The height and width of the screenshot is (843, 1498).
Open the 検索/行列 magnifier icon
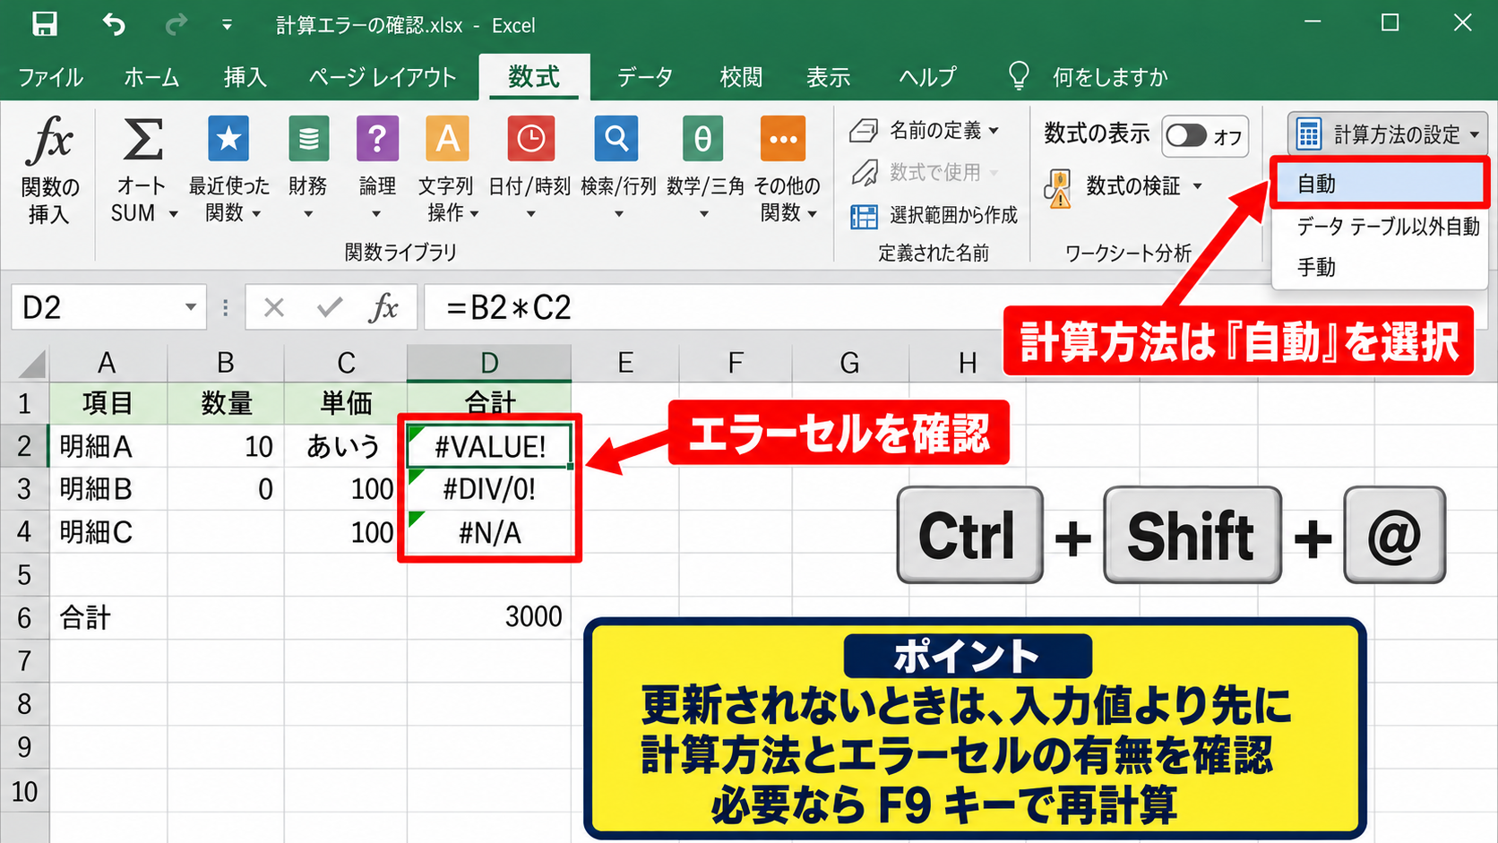[x=616, y=139]
